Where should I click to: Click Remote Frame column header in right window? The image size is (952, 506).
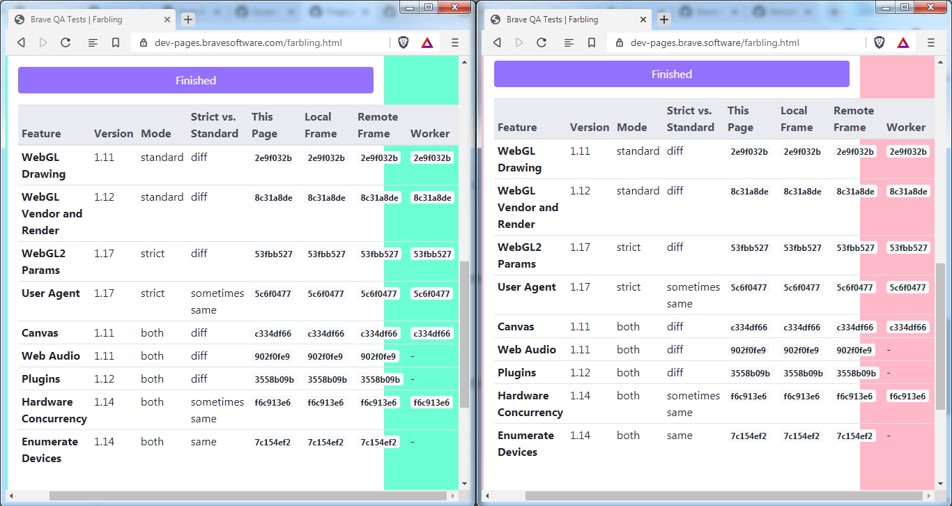[854, 119]
